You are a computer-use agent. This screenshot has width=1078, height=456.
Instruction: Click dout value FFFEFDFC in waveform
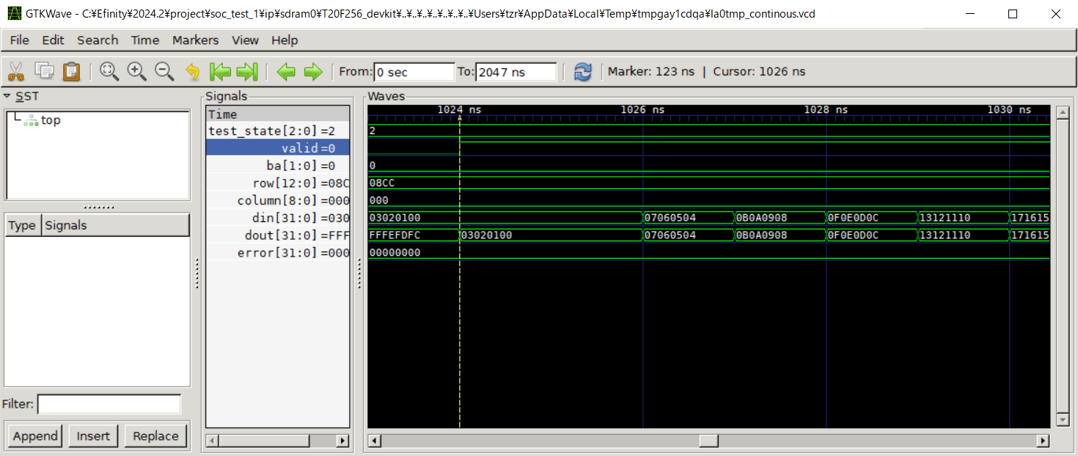395,235
